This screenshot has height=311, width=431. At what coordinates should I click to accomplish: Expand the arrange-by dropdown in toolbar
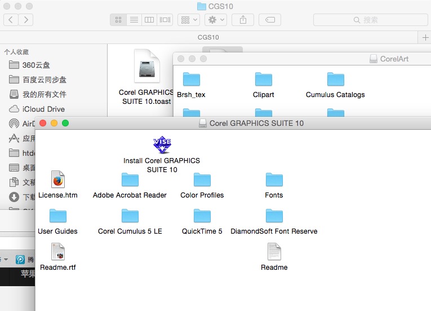click(x=188, y=20)
